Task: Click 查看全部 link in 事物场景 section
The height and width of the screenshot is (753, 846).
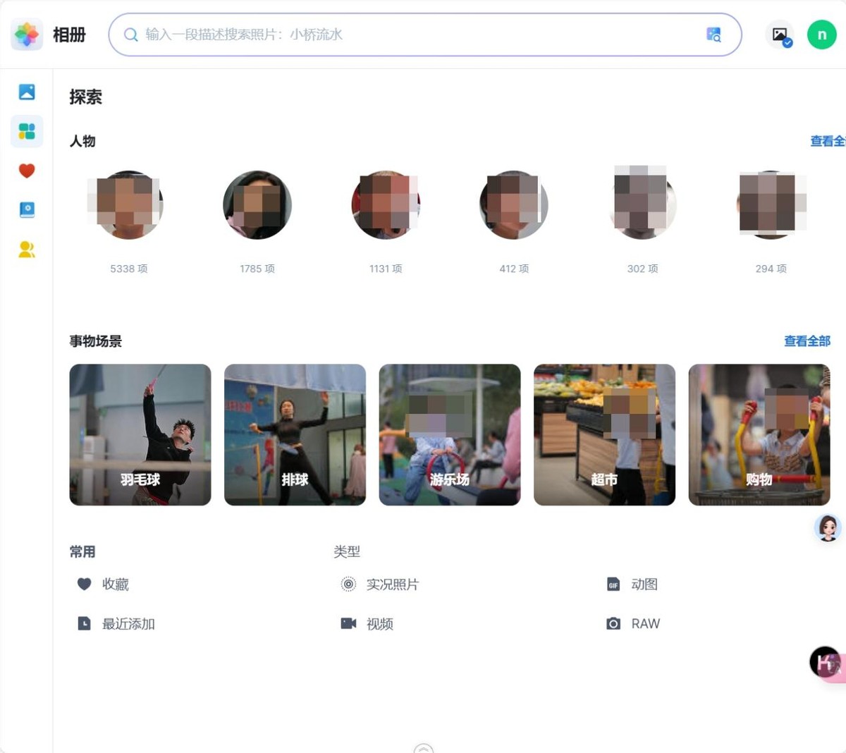Action: [x=807, y=341]
